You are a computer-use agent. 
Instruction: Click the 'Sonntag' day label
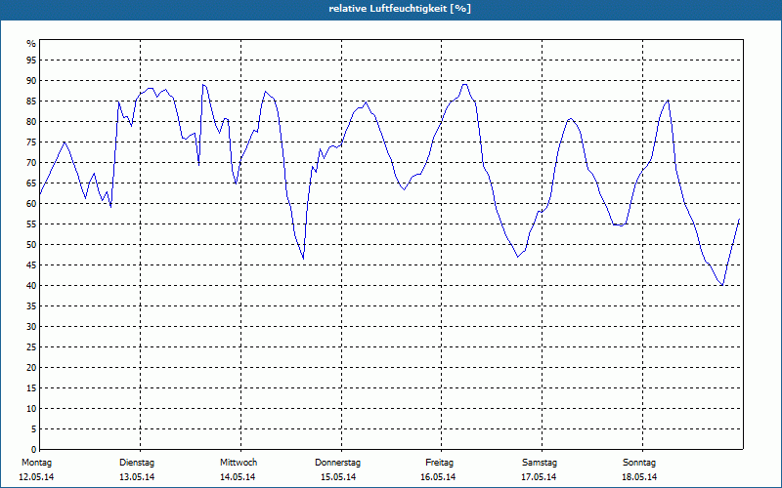[x=639, y=463]
